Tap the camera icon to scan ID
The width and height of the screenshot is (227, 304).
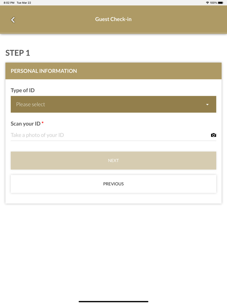coord(213,135)
